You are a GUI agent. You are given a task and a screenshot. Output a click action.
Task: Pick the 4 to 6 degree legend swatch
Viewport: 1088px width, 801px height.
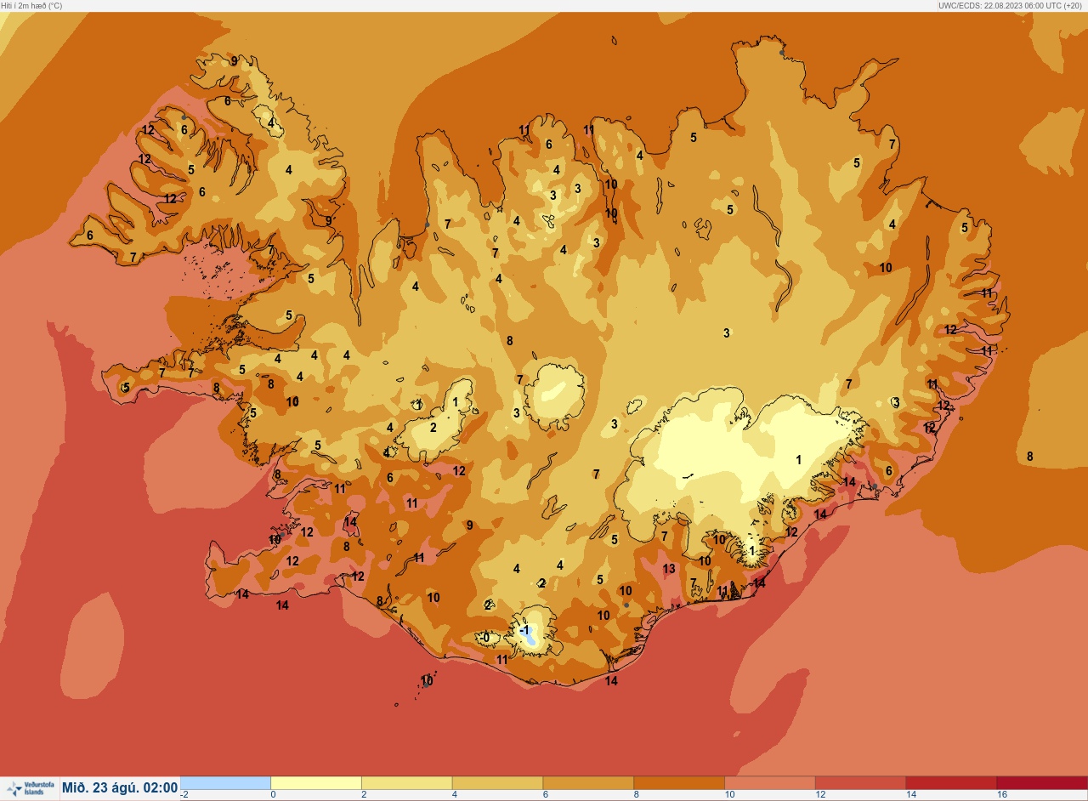tap(497, 782)
